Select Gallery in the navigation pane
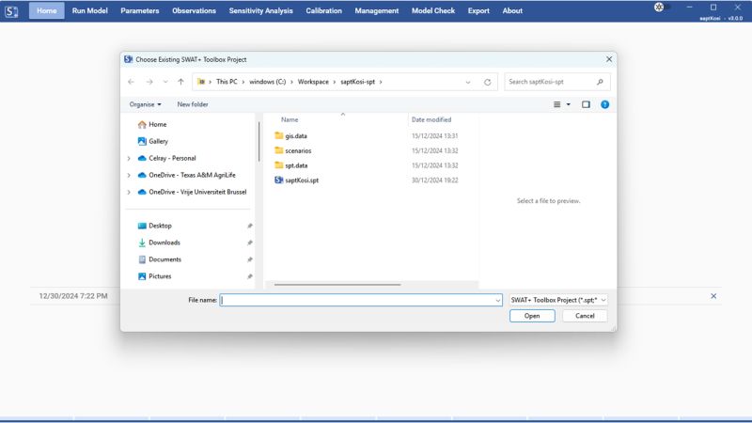 158,141
